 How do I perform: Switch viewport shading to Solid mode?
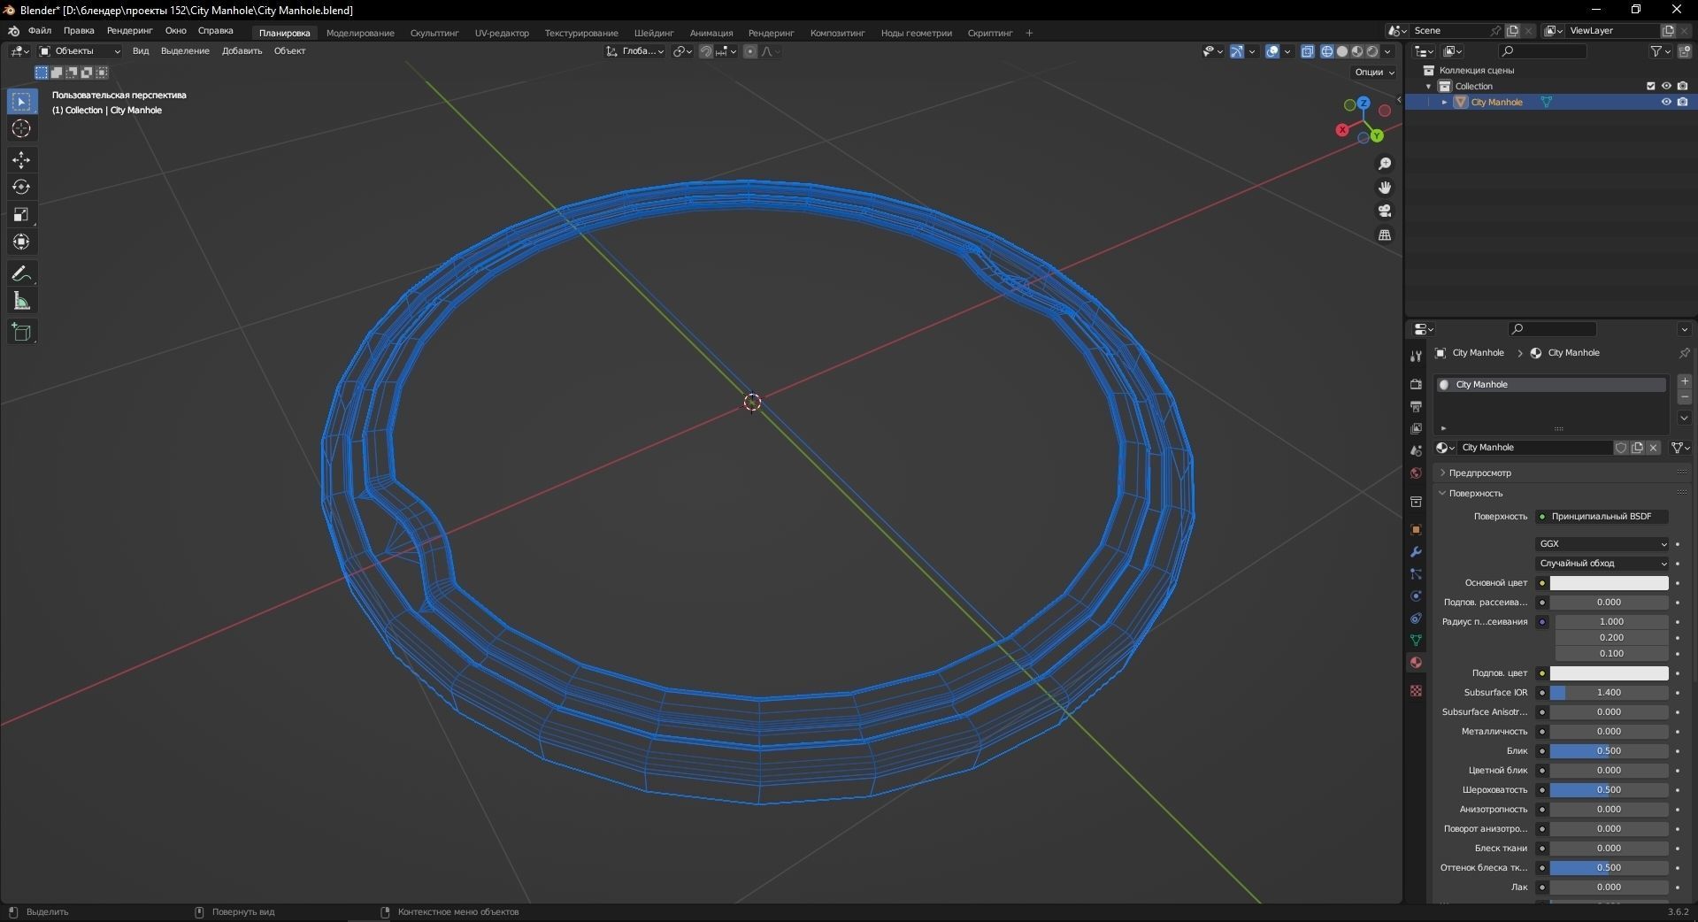[x=1342, y=51]
